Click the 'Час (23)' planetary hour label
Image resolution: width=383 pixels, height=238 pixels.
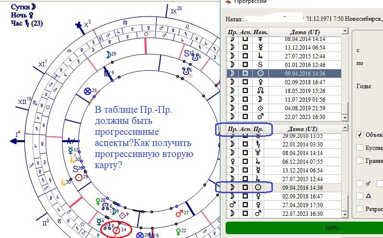[x=26, y=24]
